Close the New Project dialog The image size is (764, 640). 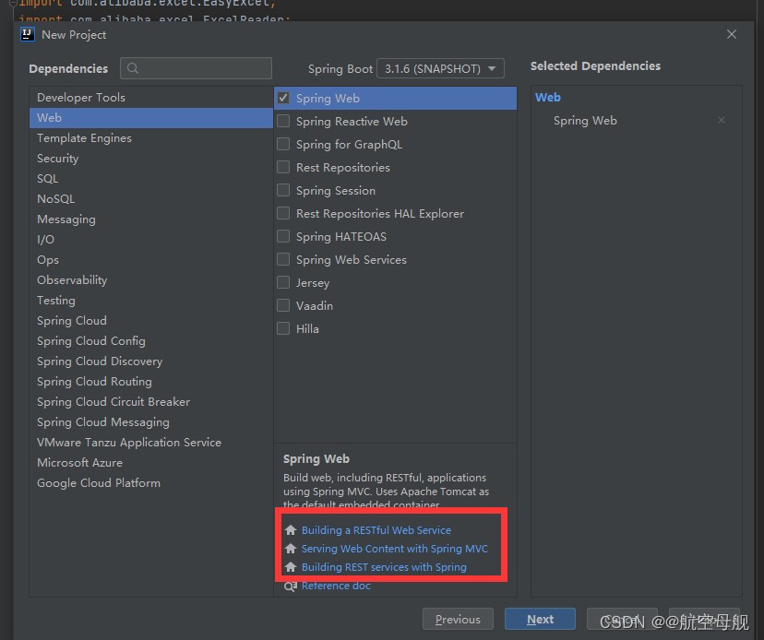[x=732, y=34]
